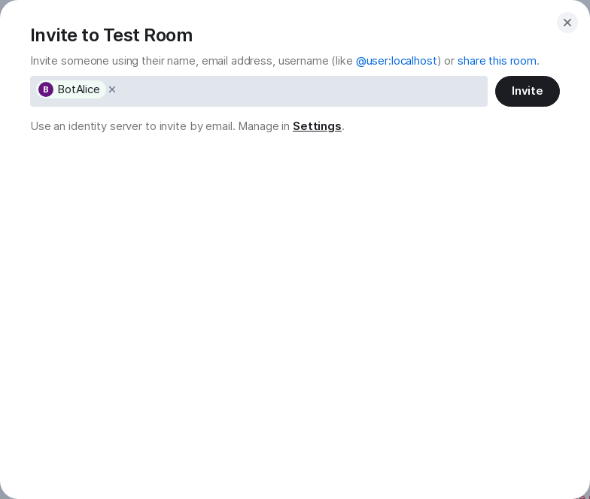Click the 'invite by email' hint text

[197, 126]
